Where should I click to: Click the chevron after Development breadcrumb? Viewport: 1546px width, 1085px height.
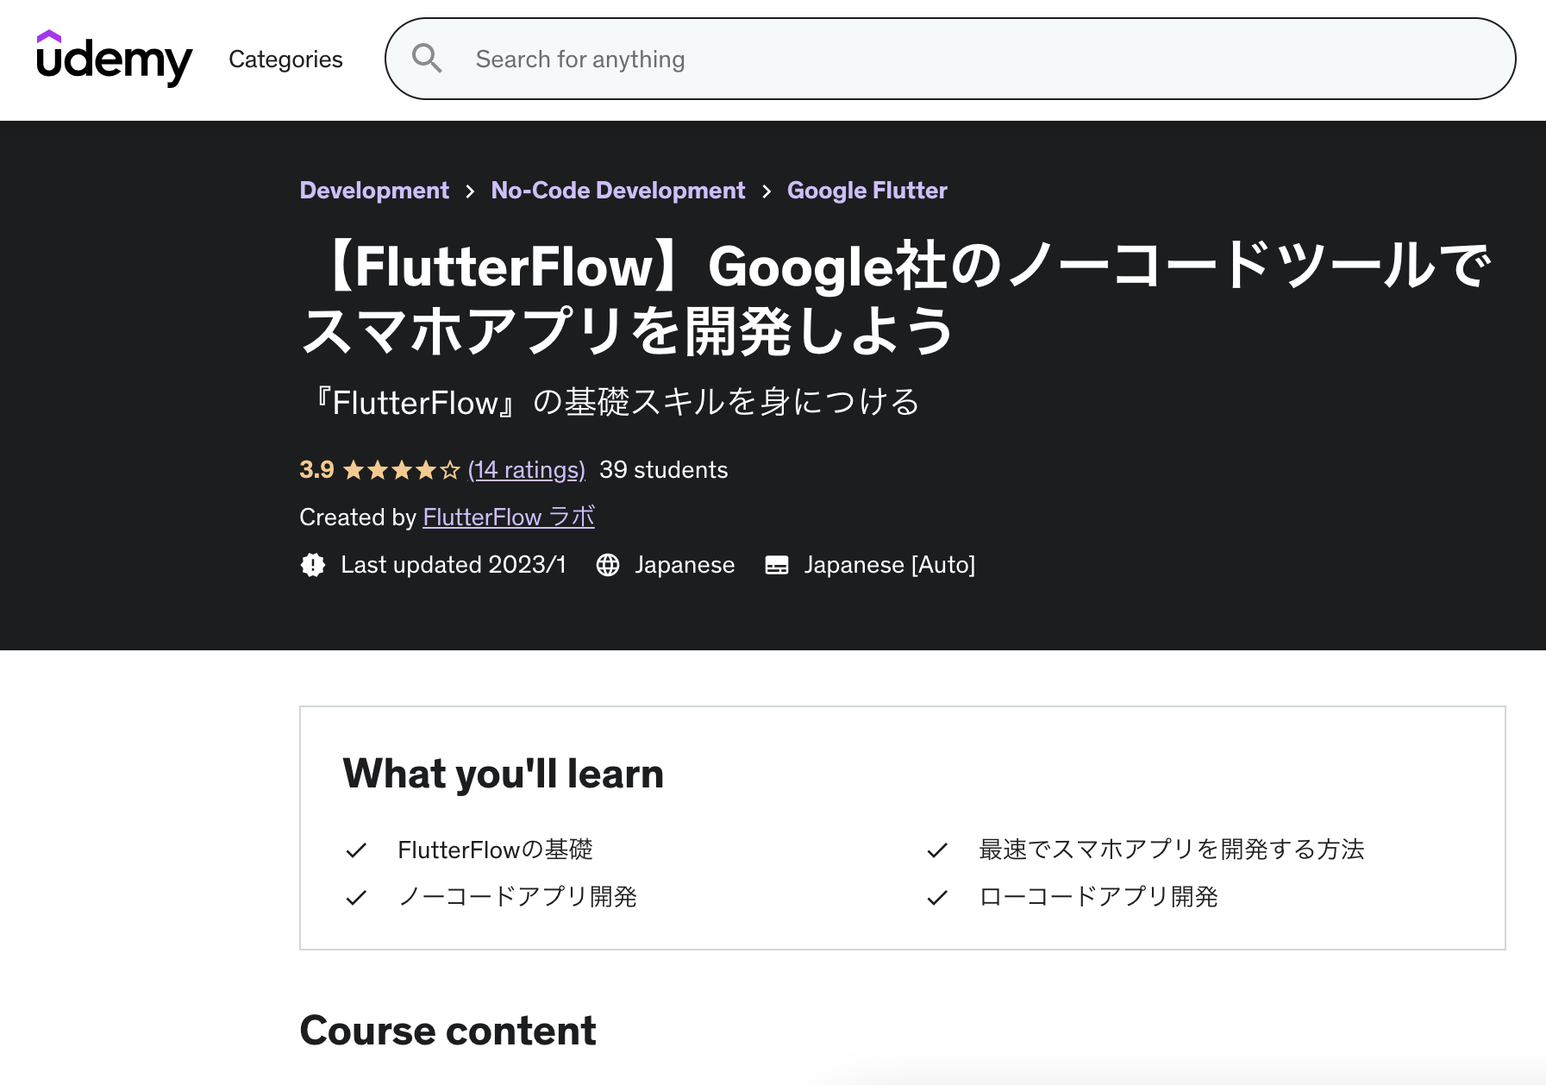470,191
